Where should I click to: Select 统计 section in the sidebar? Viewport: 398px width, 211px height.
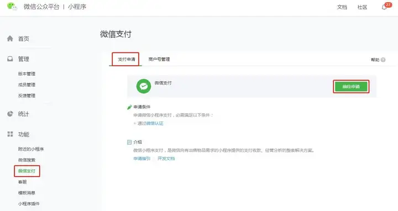point(24,114)
